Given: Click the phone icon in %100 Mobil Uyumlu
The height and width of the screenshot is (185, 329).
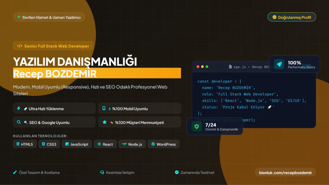Looking at the screenshot, I should 104,108.
